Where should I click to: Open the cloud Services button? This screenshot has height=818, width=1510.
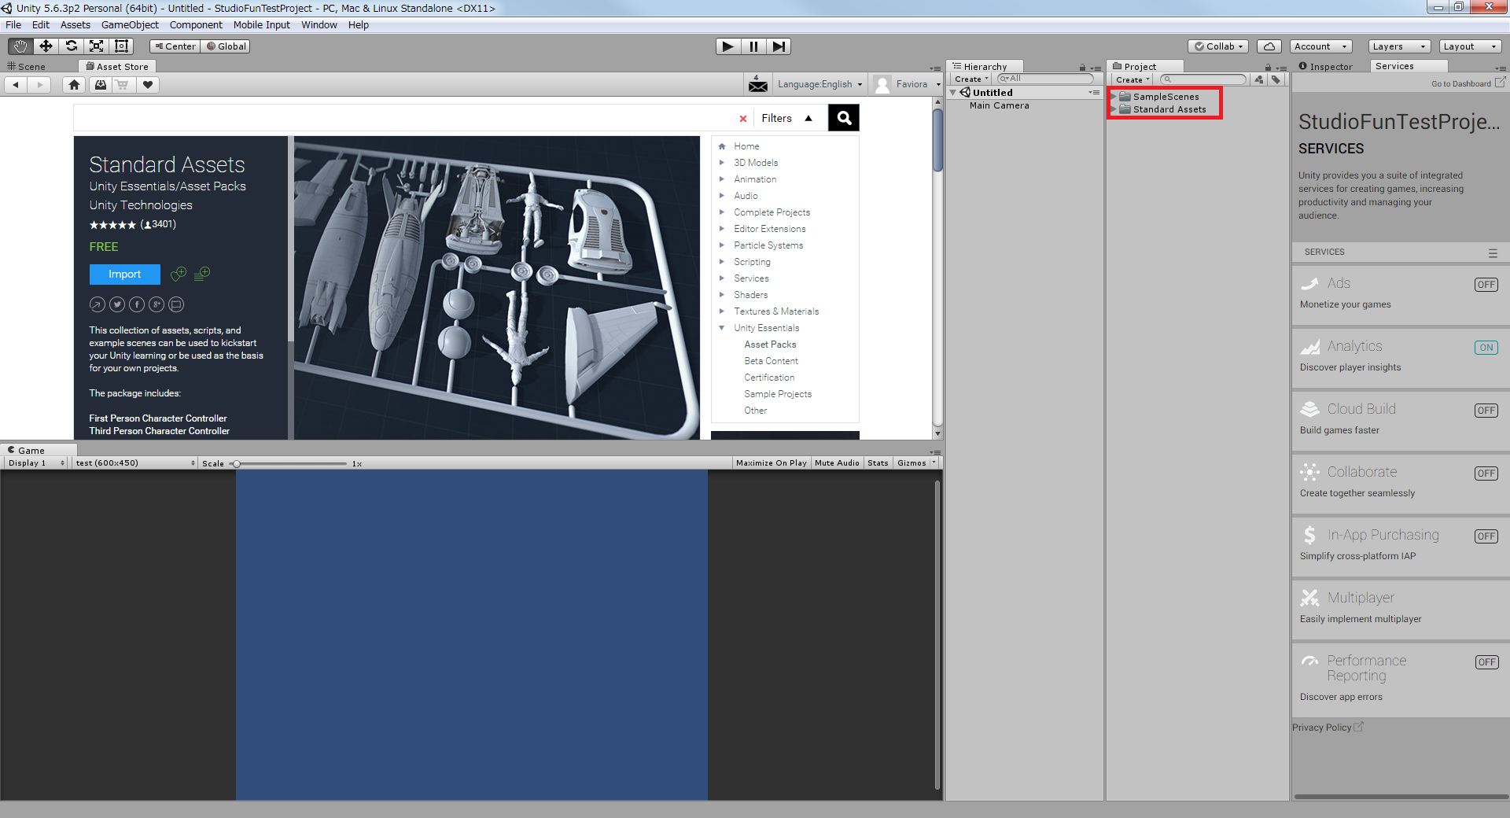1269,46
